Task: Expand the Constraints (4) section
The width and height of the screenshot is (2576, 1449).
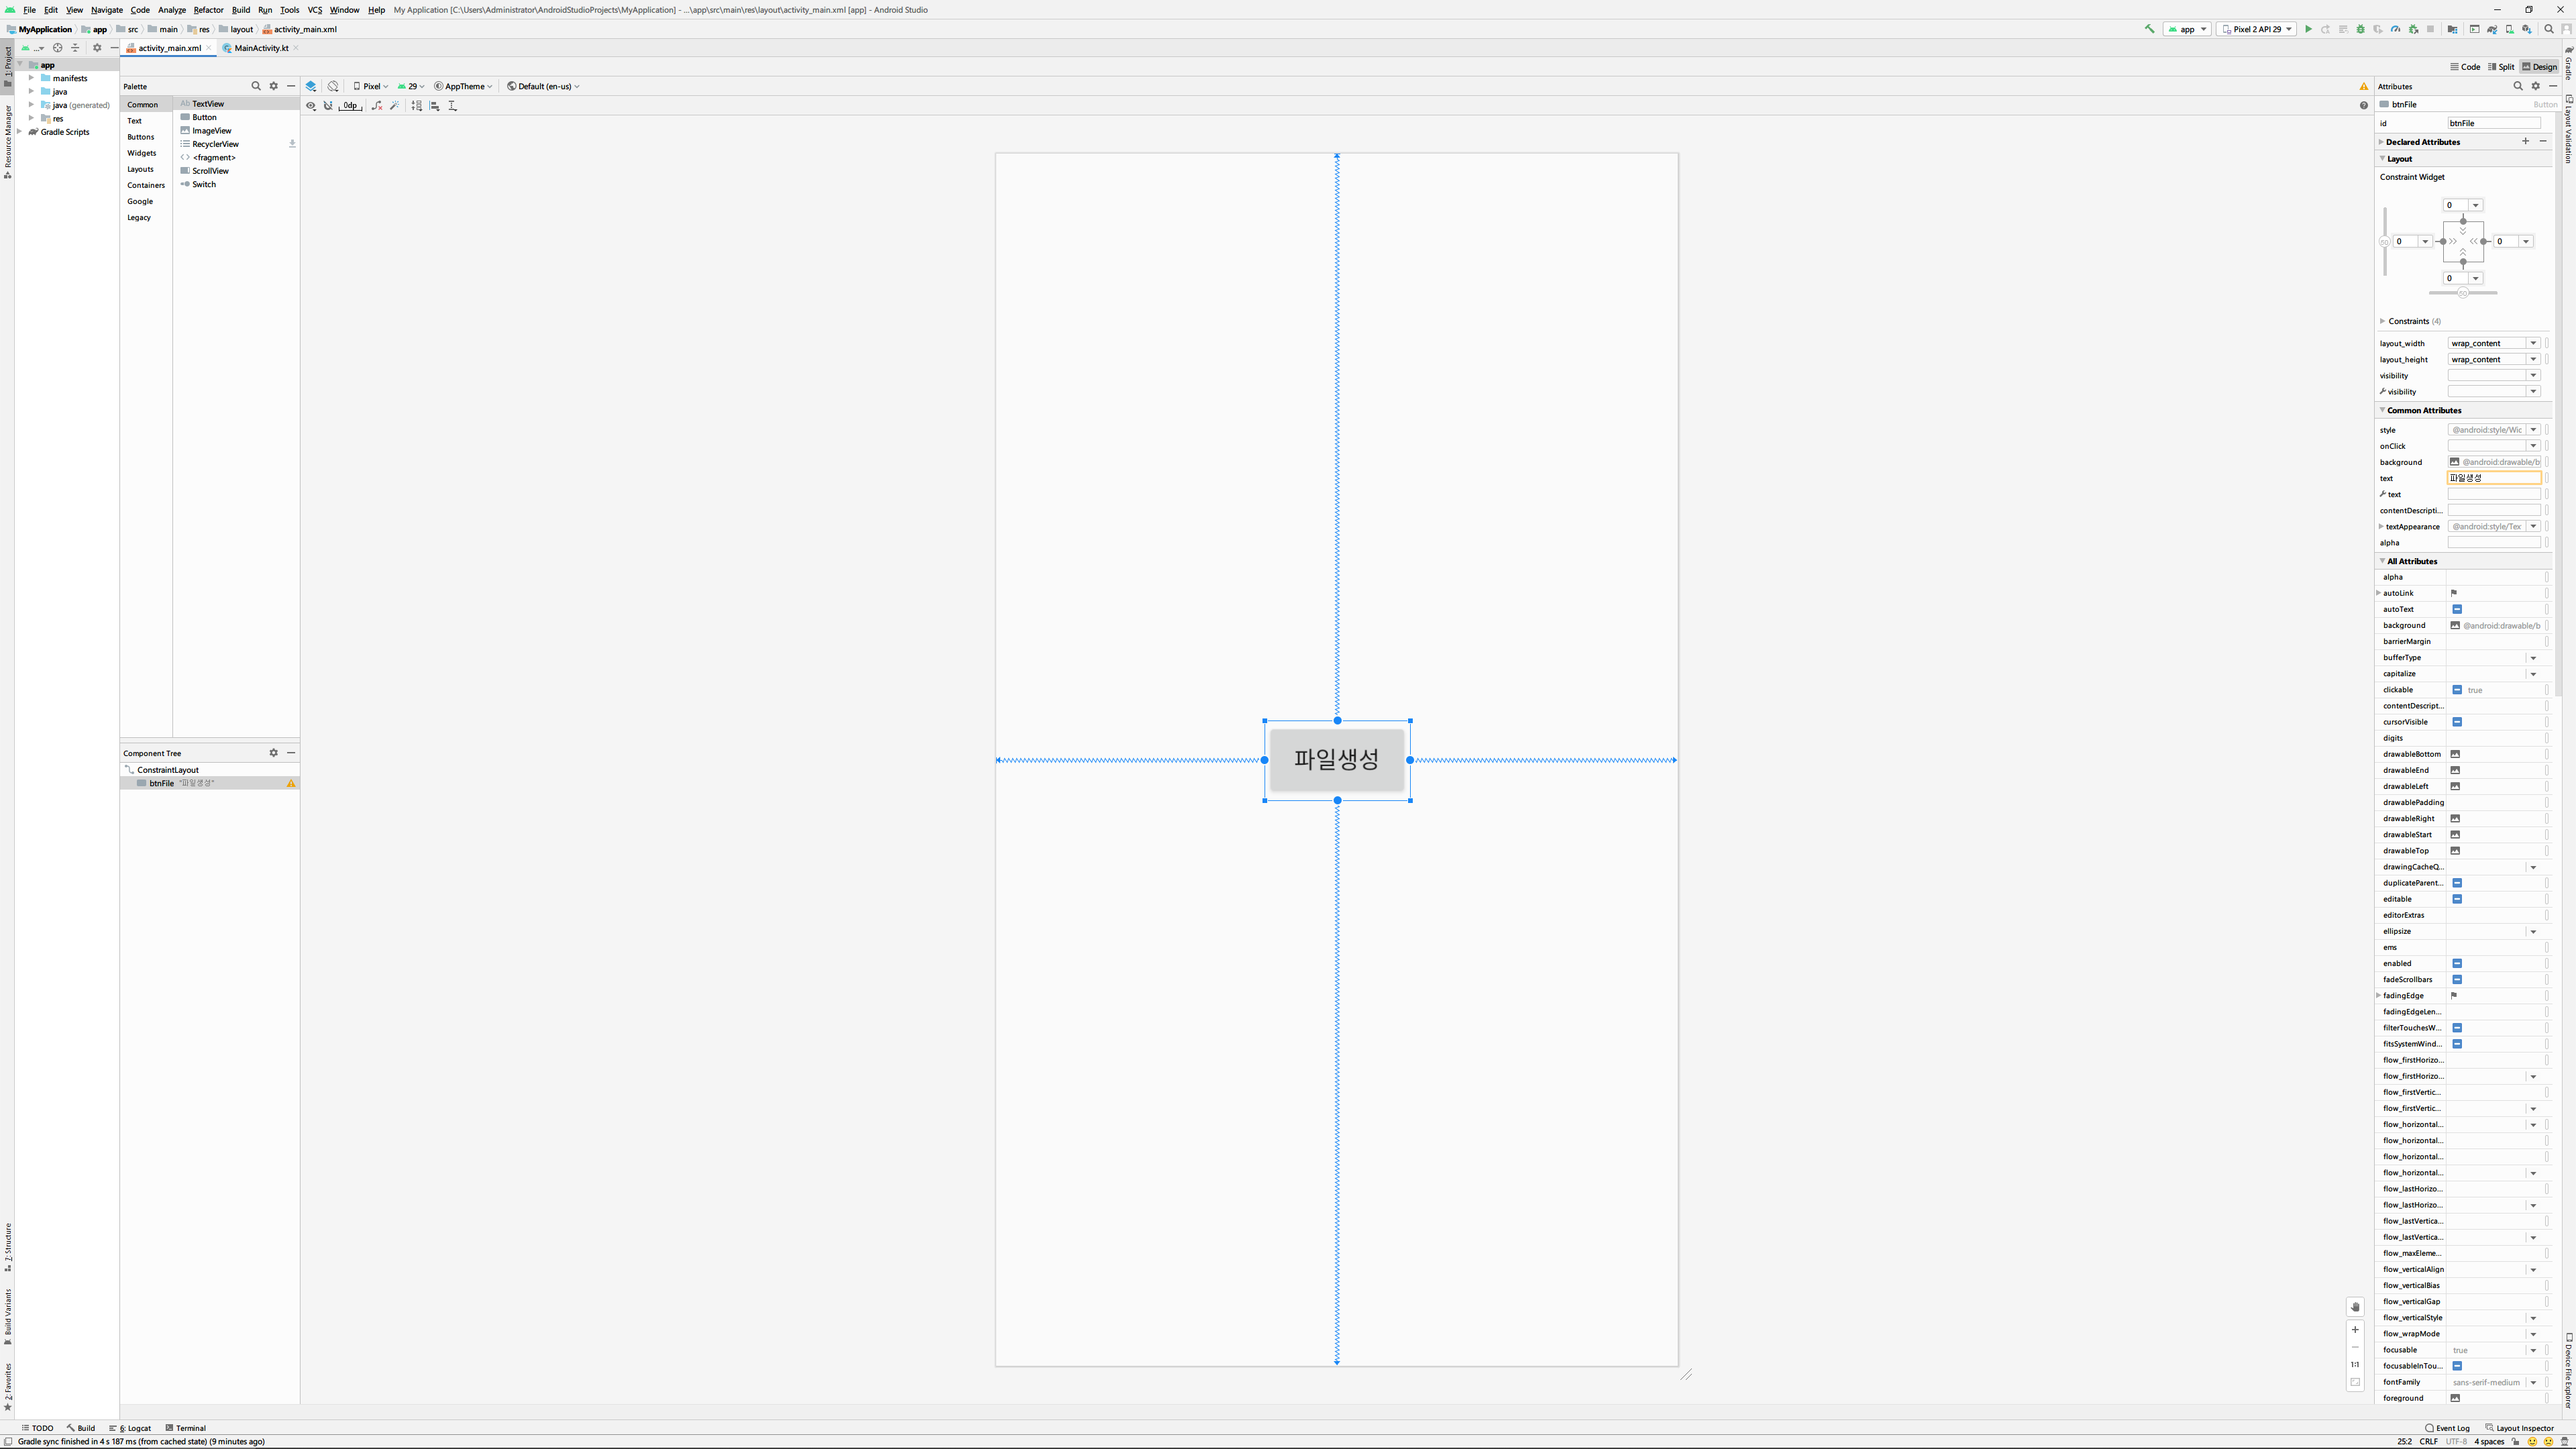Action: pyautogui.click(x=2382, y=321)
